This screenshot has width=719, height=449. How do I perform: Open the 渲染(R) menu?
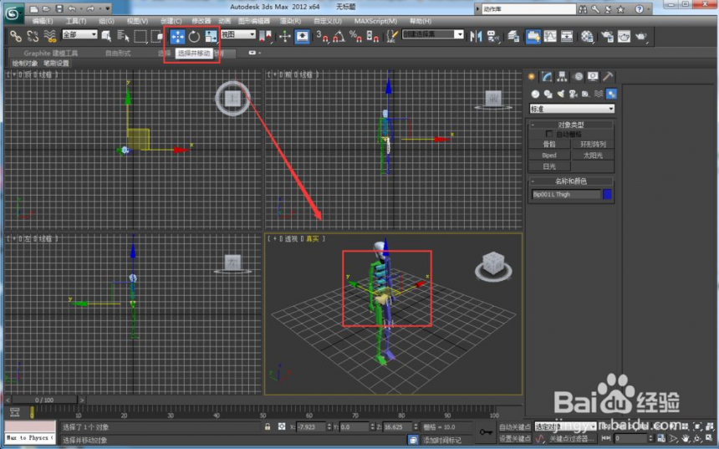(x=290, y=21)
